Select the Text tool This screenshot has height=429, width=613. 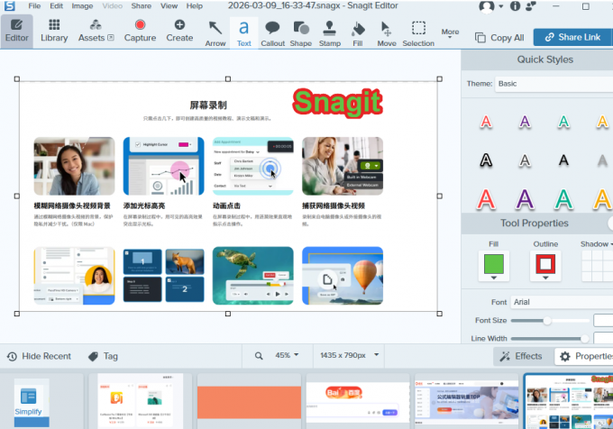pyautogui.click(x=244, y=33)
